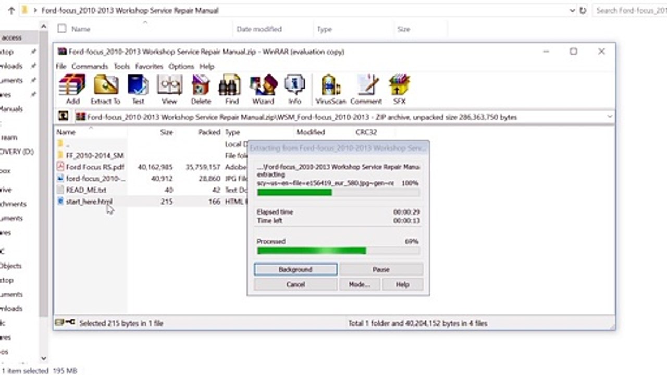This screenshot has height=375, width=667.
Task: Open the File menu
Action: (61, 67)
